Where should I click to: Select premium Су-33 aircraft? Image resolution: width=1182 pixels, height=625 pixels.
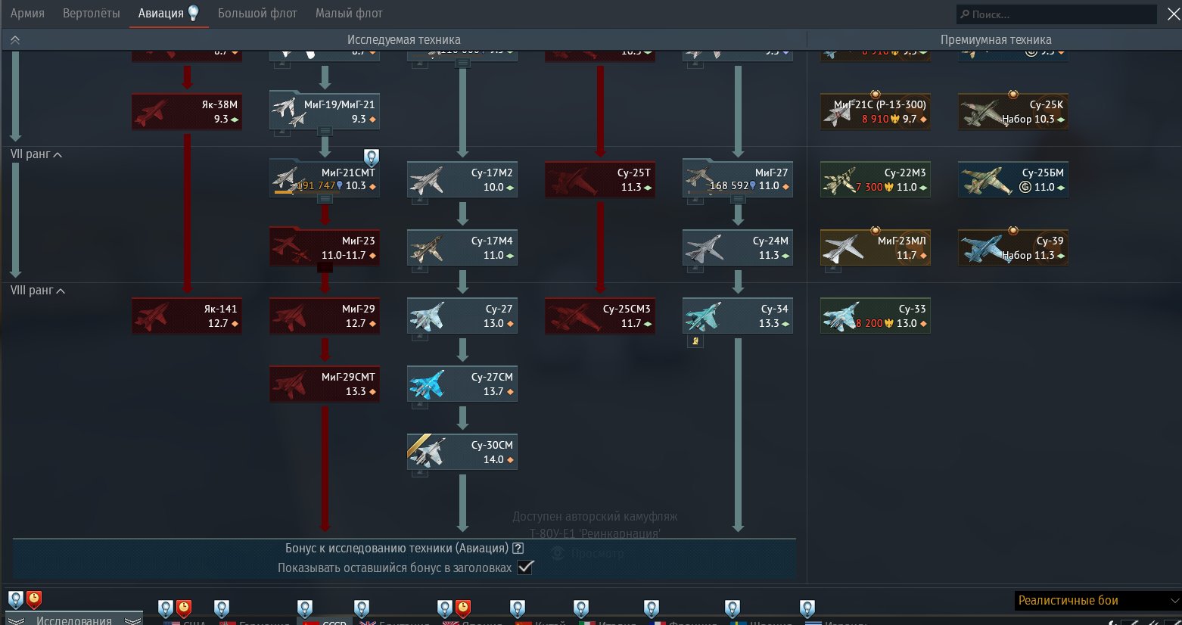tap(876, 316)
